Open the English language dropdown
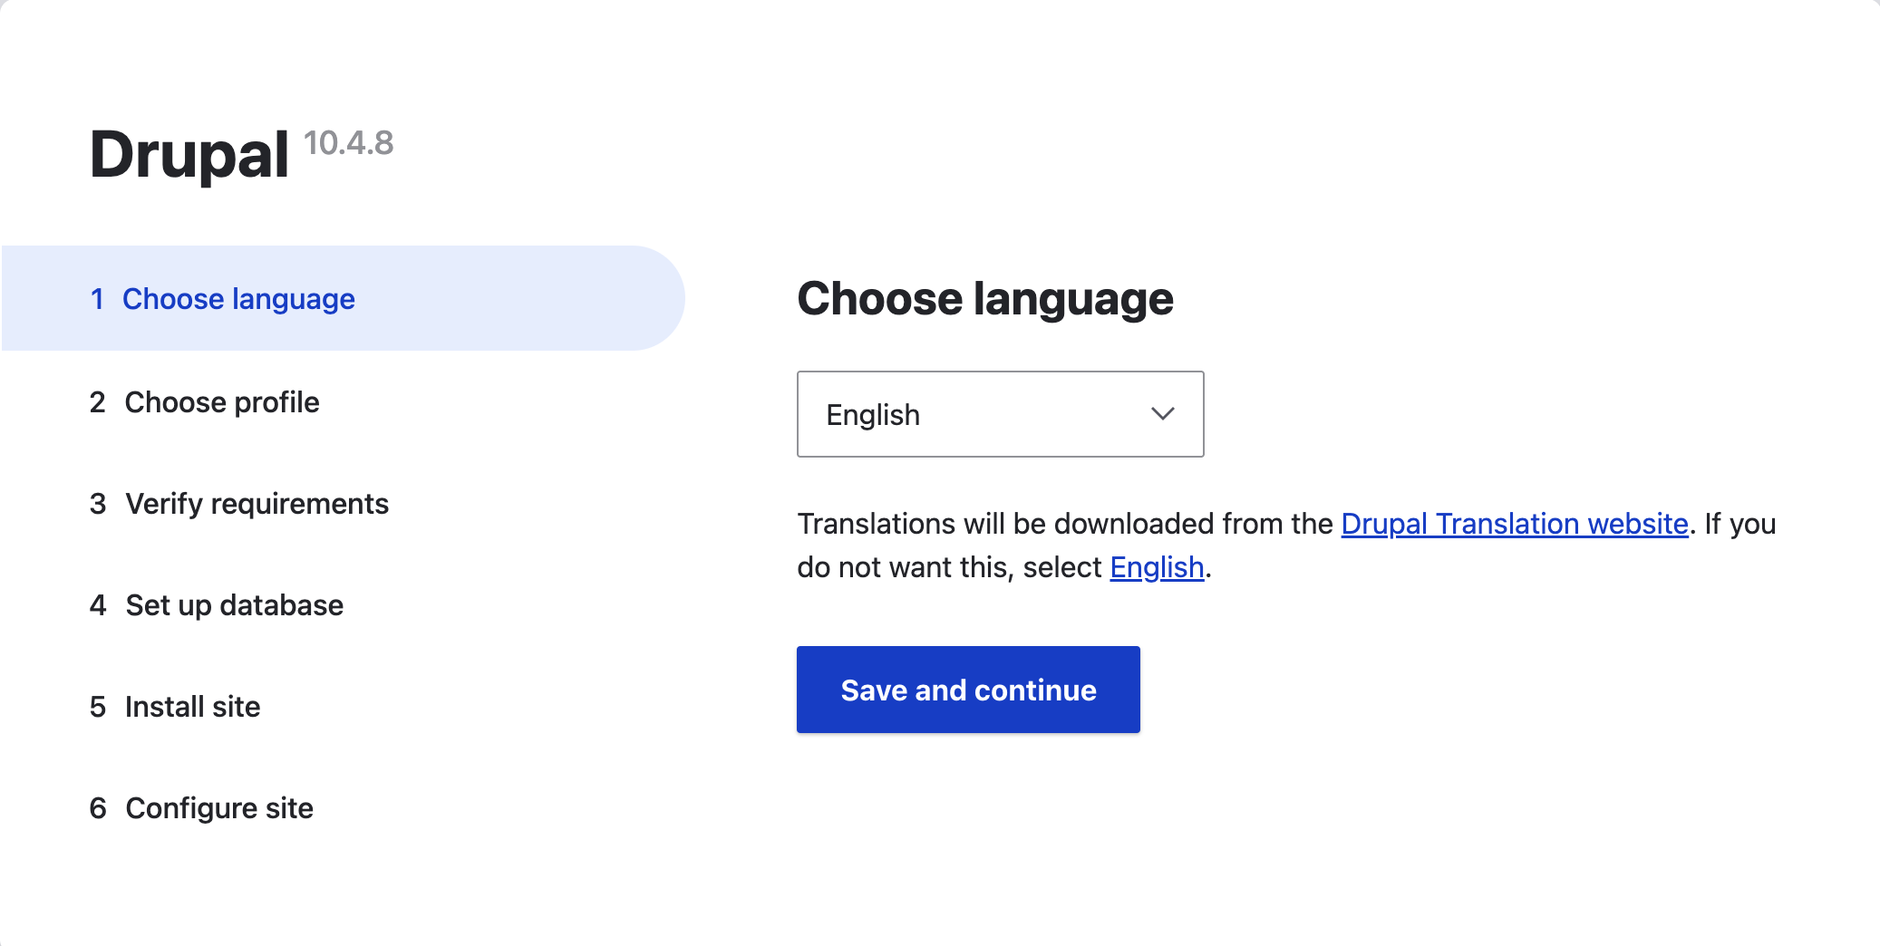The image size is (1880, 946). coord(1000,414)
